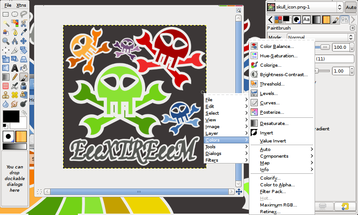Reset colors to default black and white
This screenshot has height=215, width=358.
4,125
